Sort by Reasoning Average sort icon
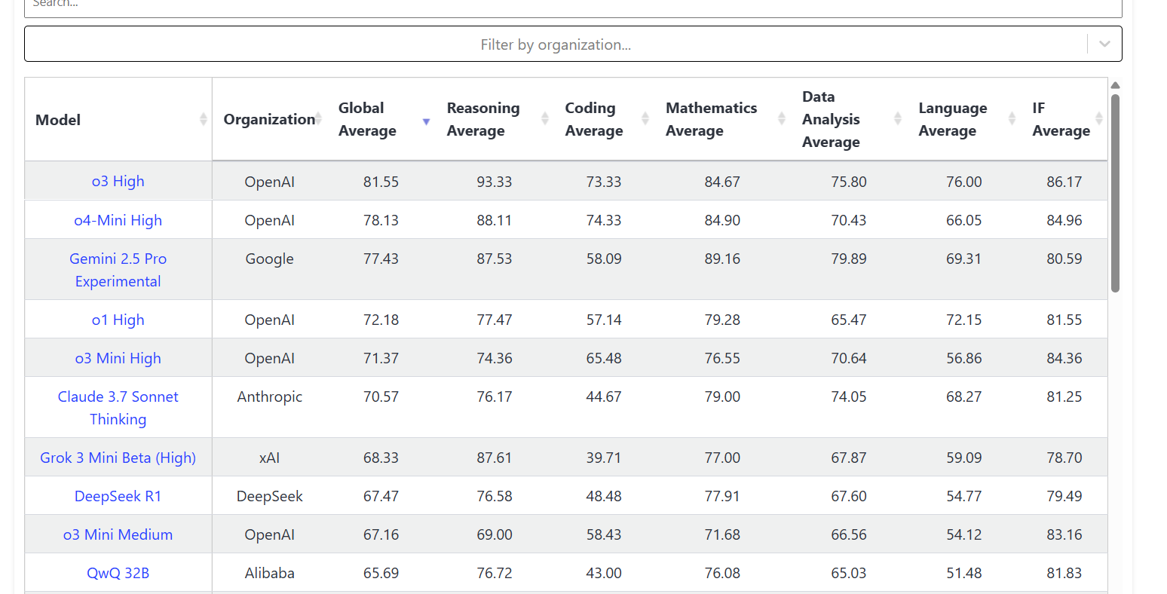 coord(545,118)
